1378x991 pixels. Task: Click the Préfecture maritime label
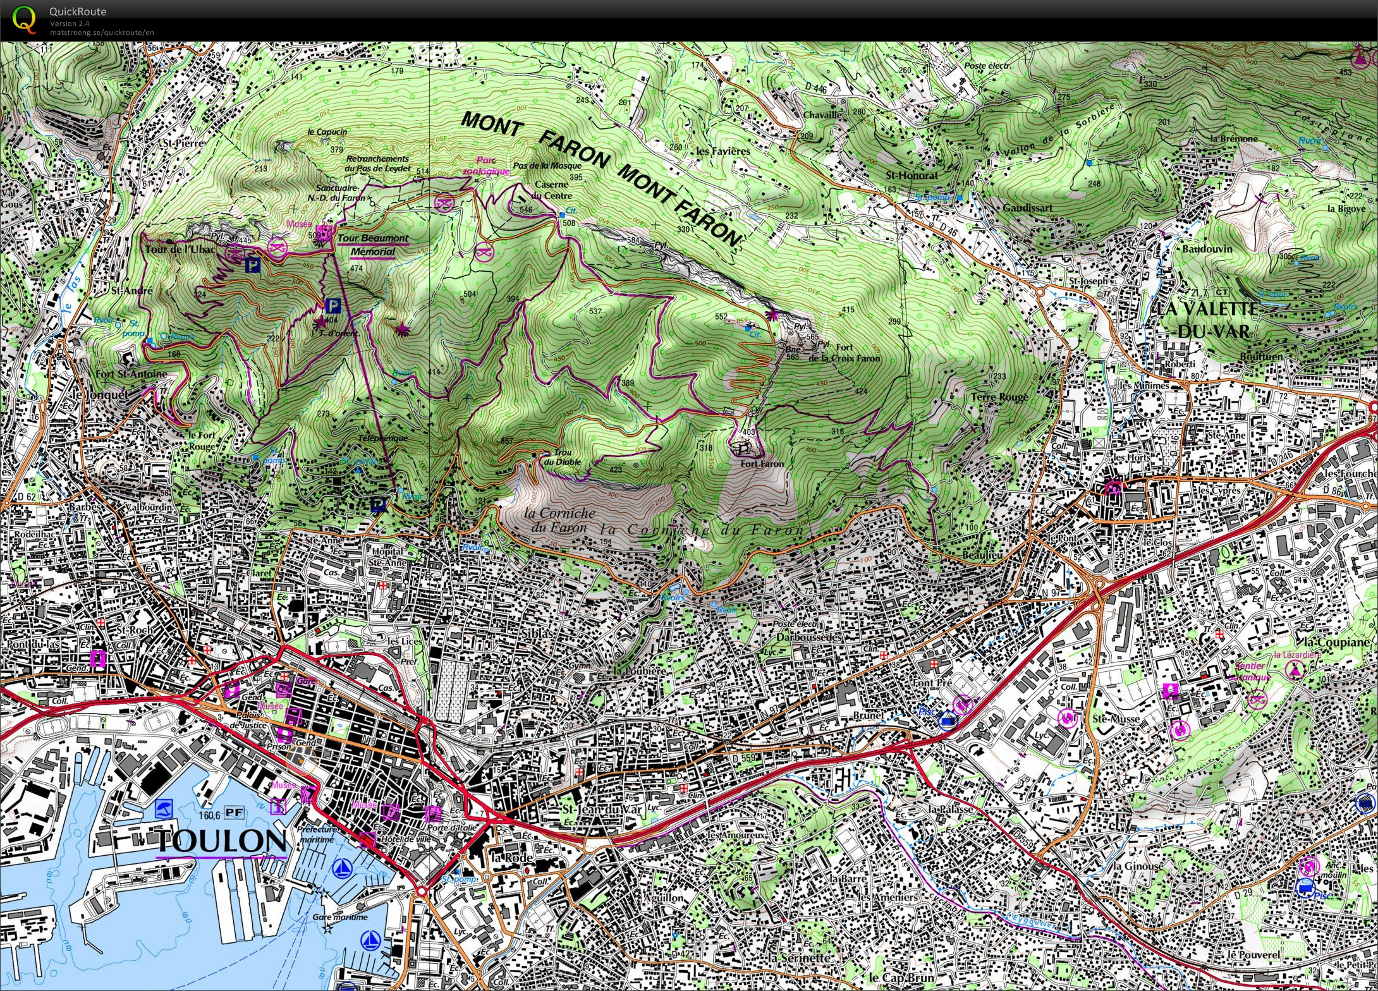click(317, 834)
